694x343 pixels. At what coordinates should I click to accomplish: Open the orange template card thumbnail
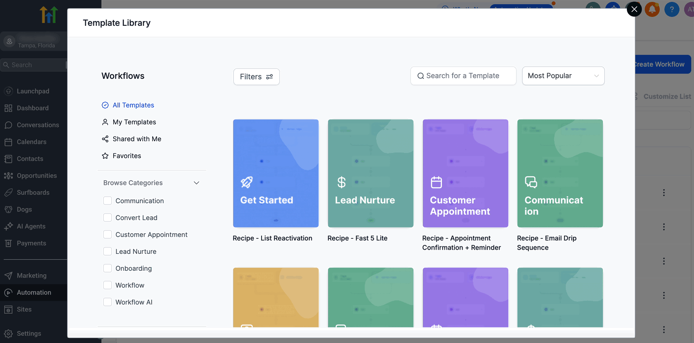[276, 297]
